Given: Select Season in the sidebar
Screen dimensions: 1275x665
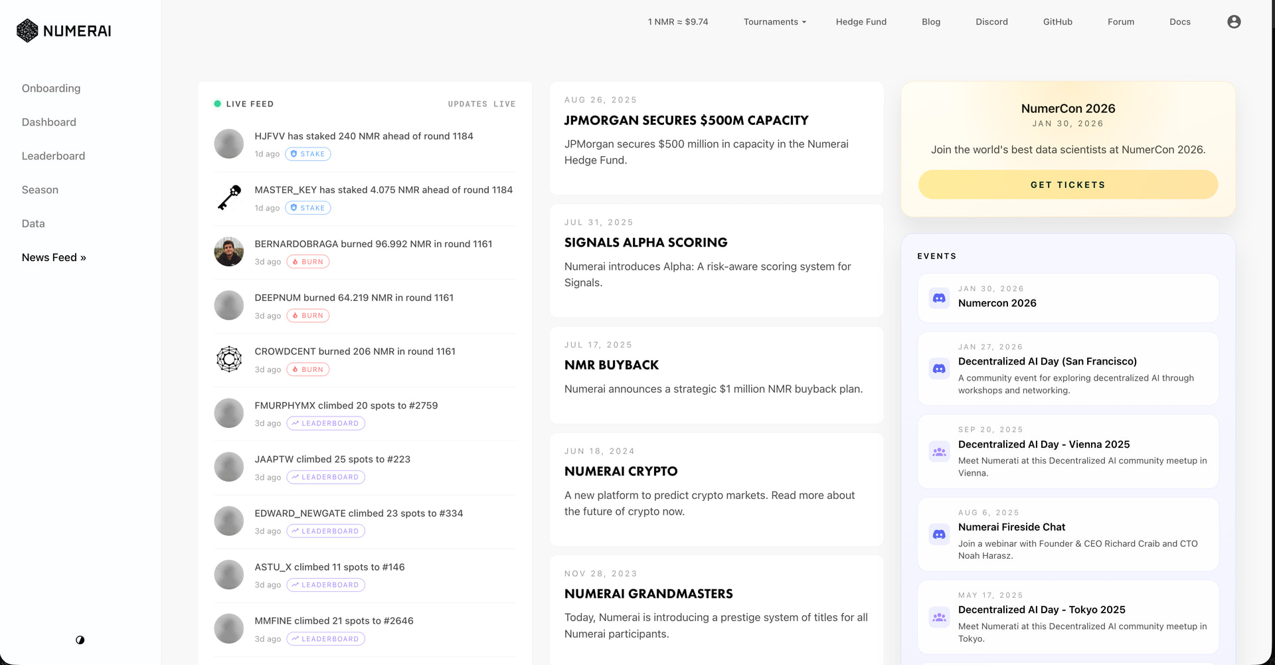Looking at the screenshot, I should tap(40, 190).
